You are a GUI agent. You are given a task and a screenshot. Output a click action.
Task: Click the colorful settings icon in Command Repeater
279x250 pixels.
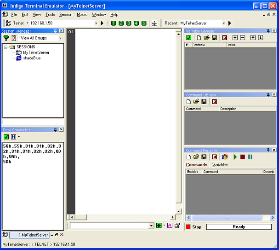pyautogui.click(x=225, y=157)
